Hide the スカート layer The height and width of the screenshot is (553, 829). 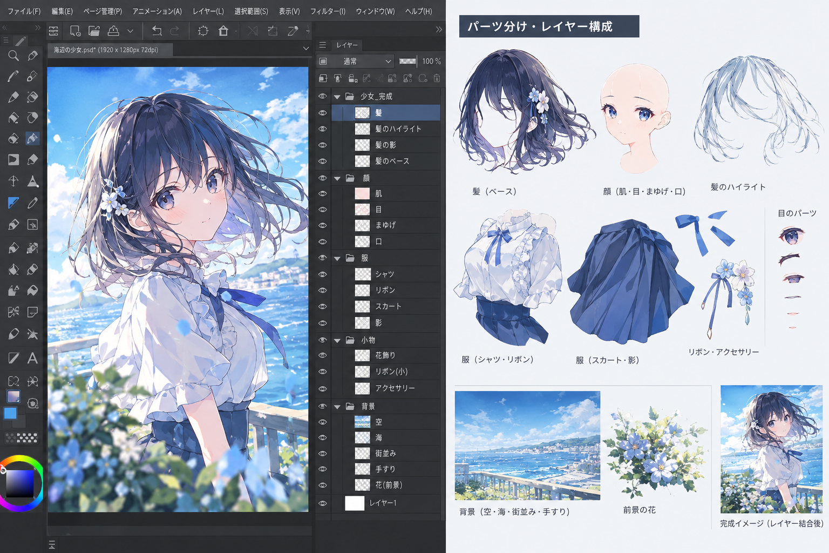pos(322,306)
